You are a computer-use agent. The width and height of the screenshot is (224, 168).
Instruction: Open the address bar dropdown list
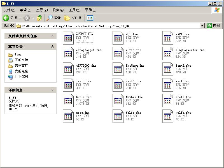coord(202,26)
